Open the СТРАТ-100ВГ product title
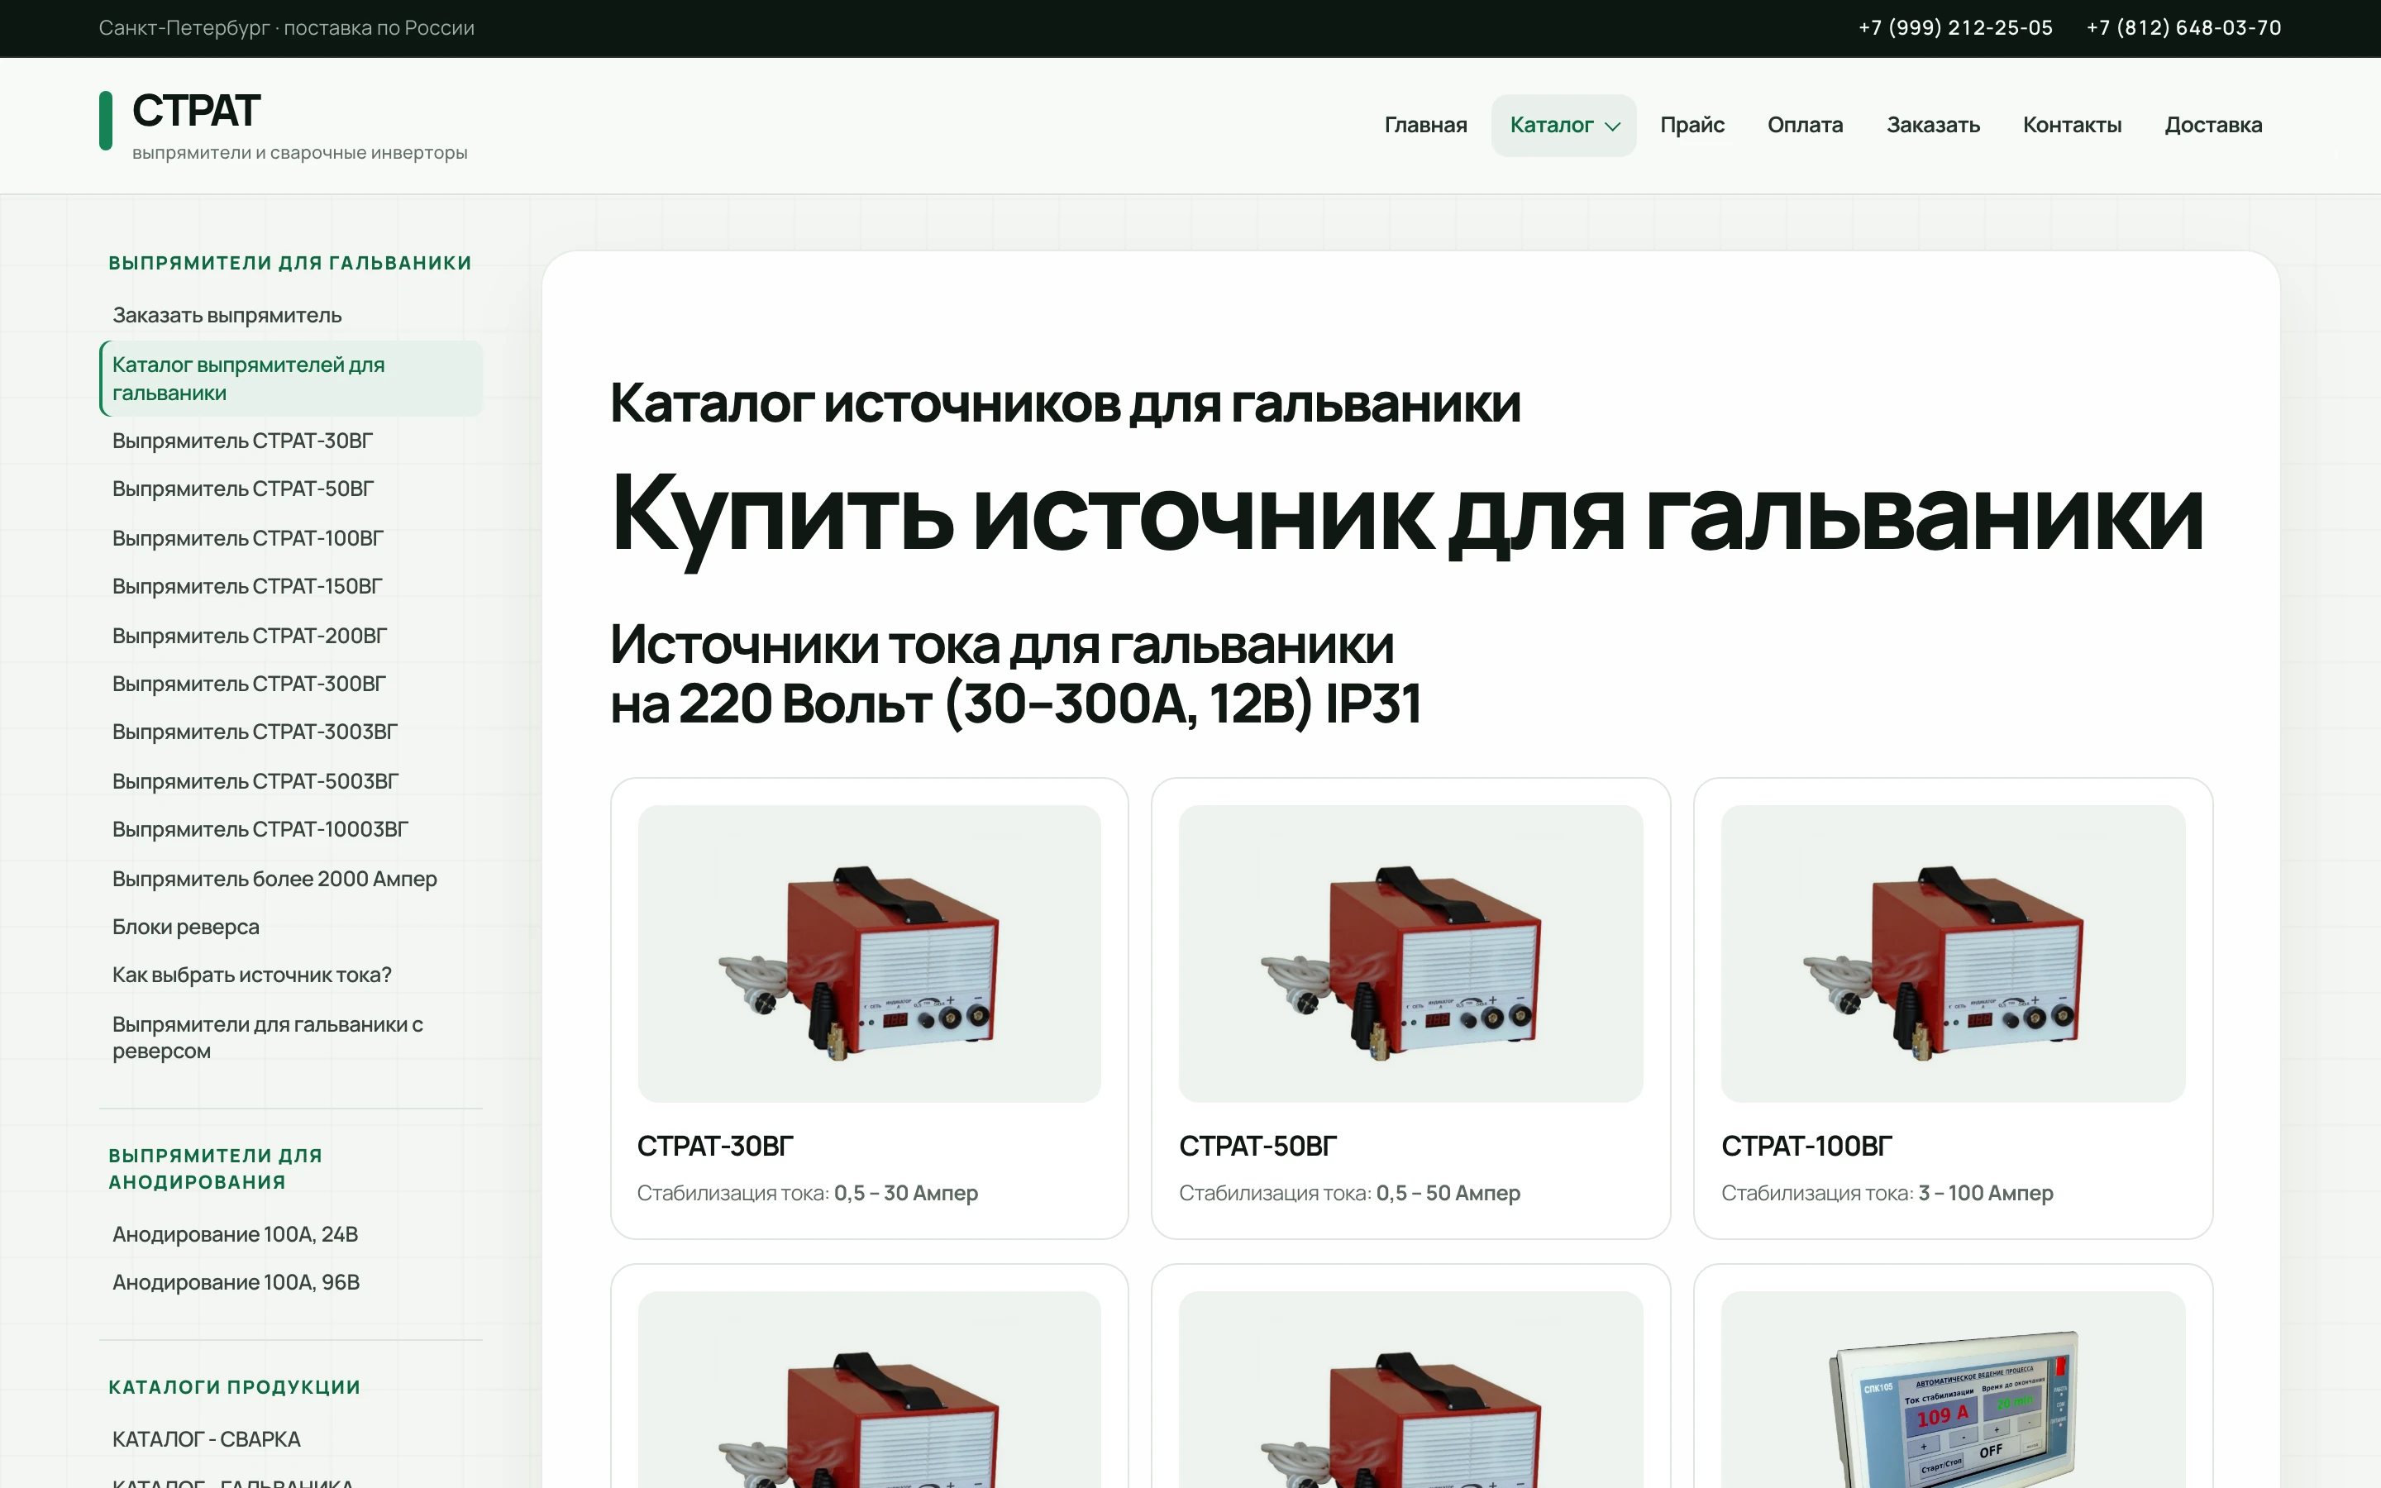Image resolution: width=2381 pixels, height=1488 pixels. click(1806, 1147)
